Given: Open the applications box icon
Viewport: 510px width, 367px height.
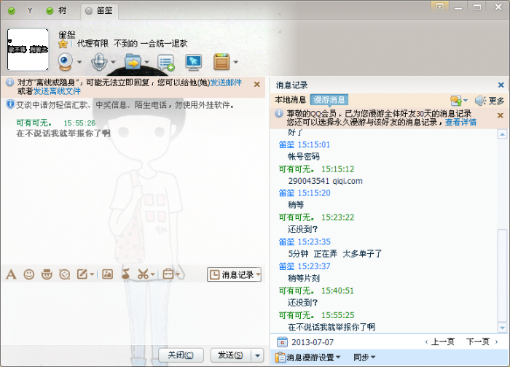Looking at the screenshot, I should coord(221,62).
